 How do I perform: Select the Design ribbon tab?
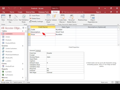coord(55,12)
